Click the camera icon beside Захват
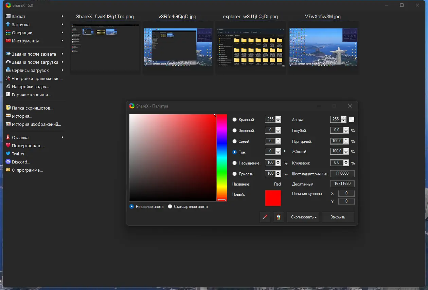This screenshot has height=290, width=428. [8, 16]
